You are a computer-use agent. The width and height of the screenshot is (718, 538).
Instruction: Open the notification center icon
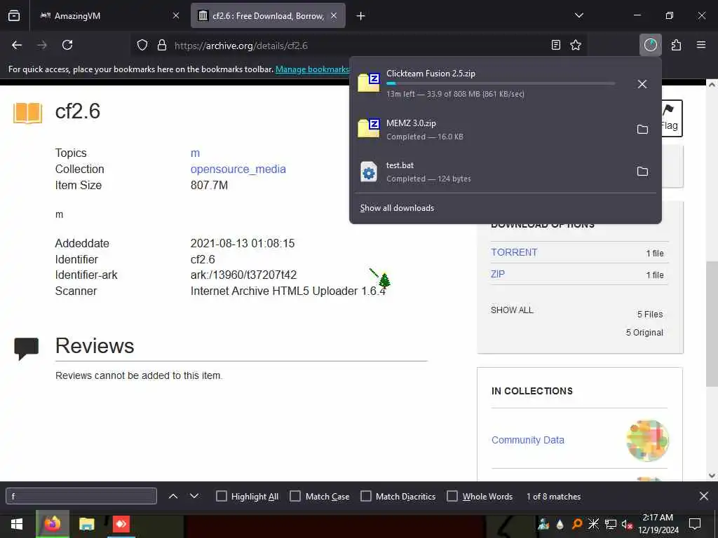(695, 524)
